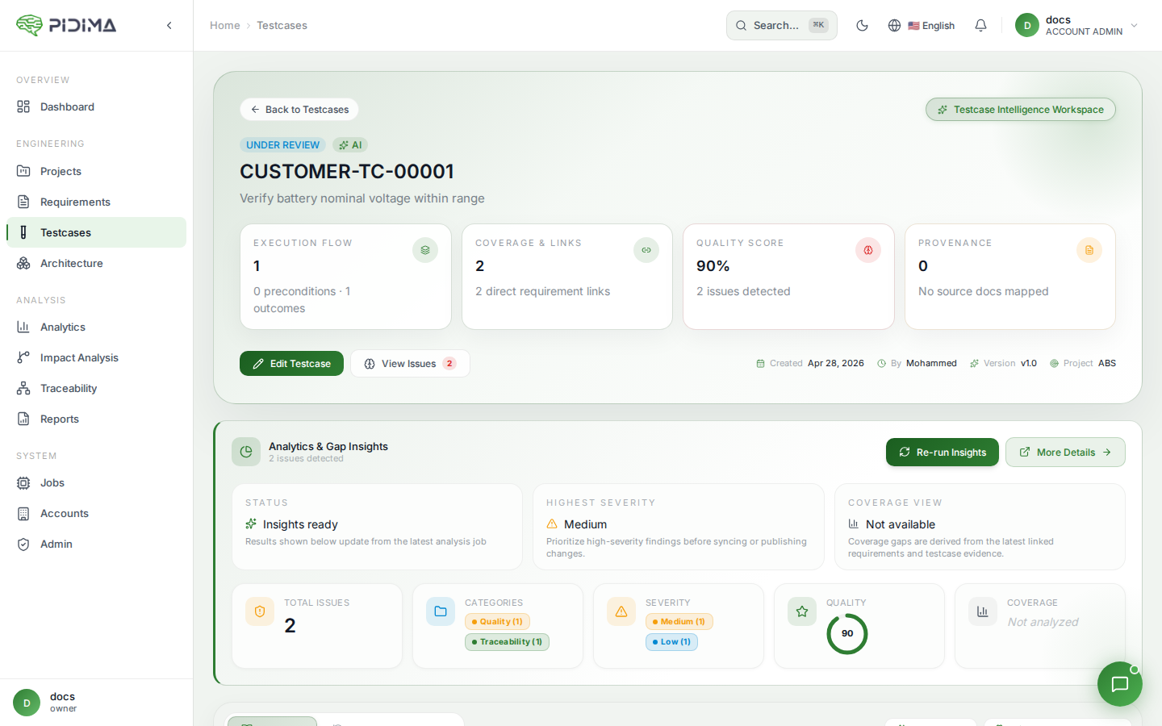
Task: Open the Architecture section
Action: [x=96, y=263]
